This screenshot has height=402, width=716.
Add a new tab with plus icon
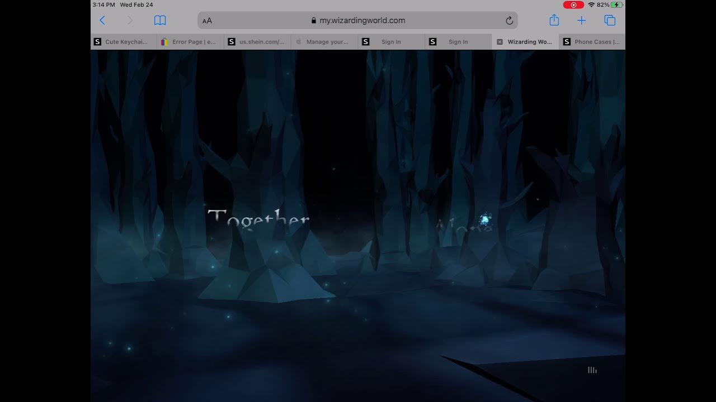click(582, 21)
